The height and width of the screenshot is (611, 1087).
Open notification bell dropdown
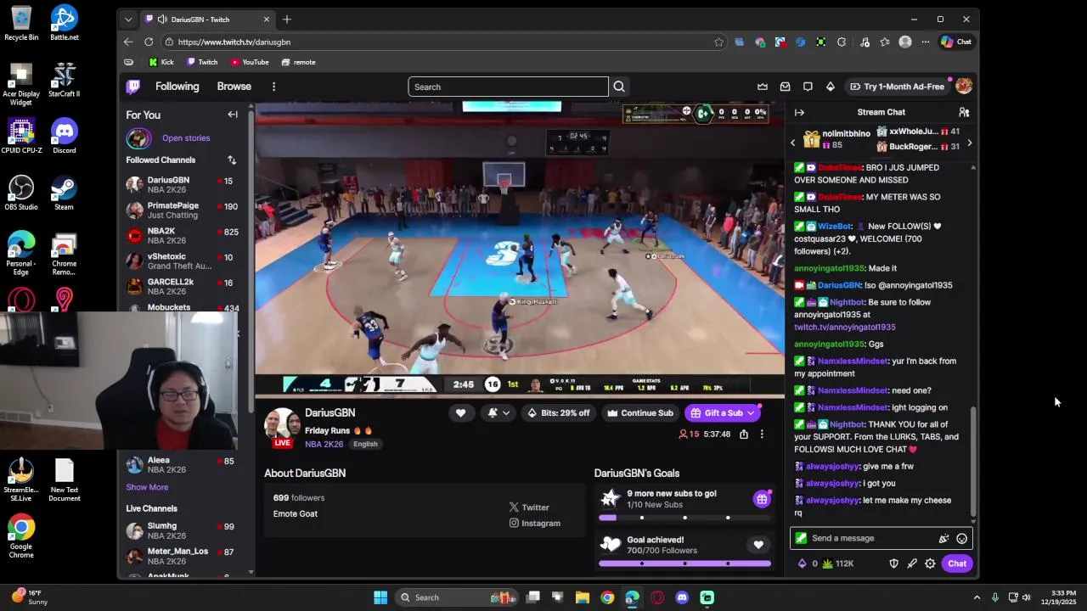click(498, 413)
